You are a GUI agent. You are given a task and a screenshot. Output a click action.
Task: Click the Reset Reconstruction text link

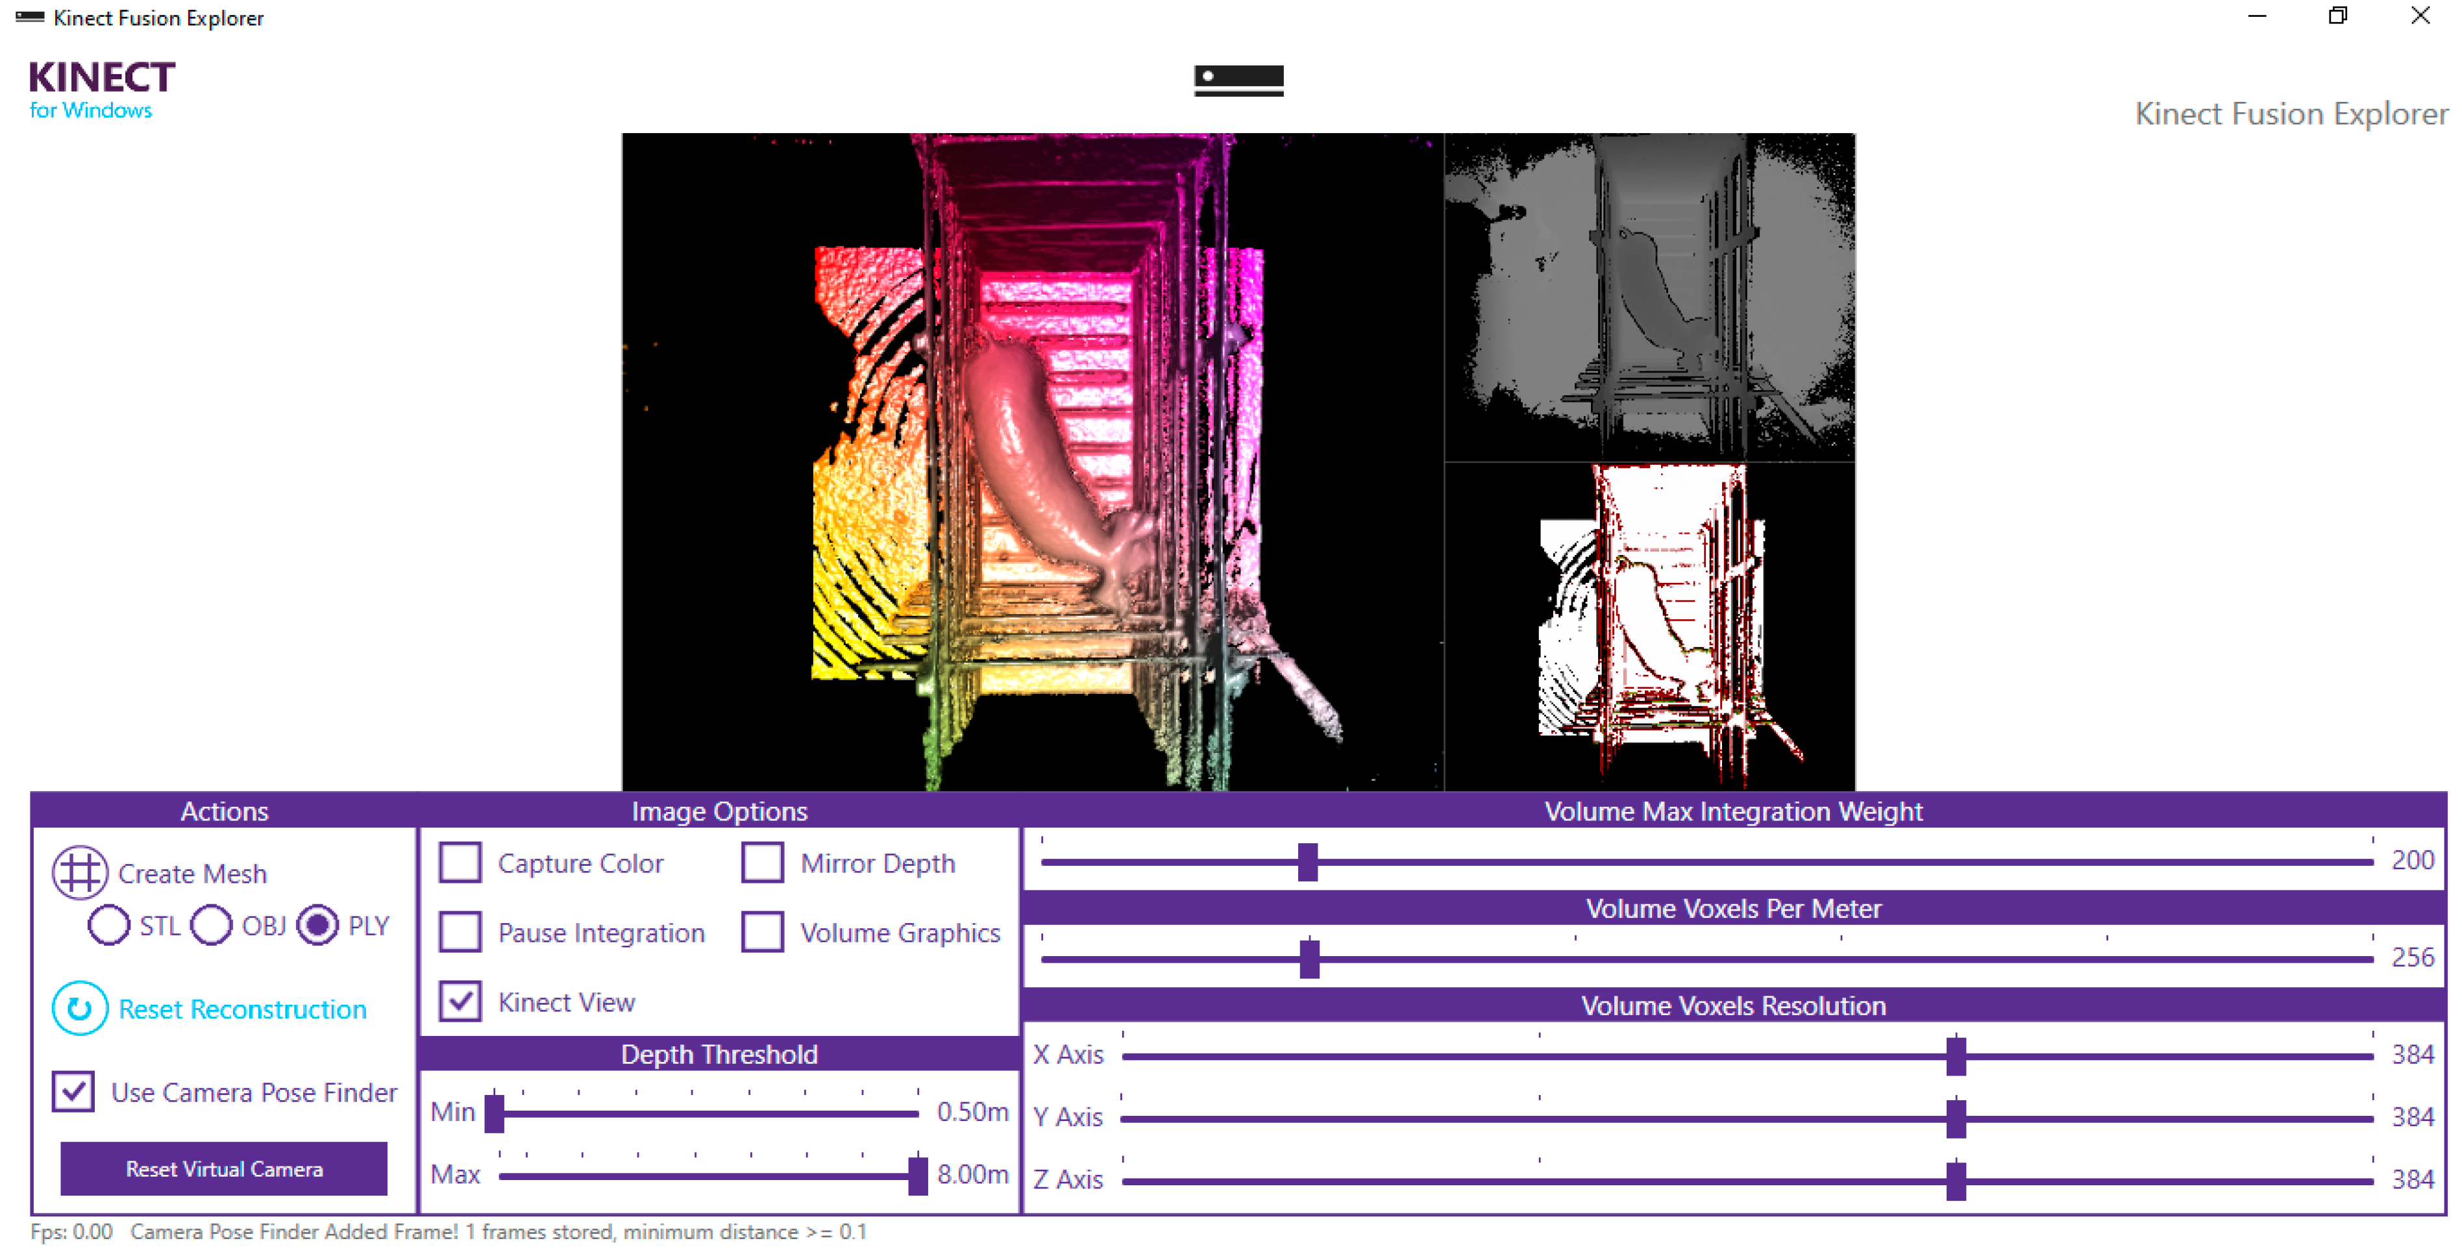coord(242,1009)
